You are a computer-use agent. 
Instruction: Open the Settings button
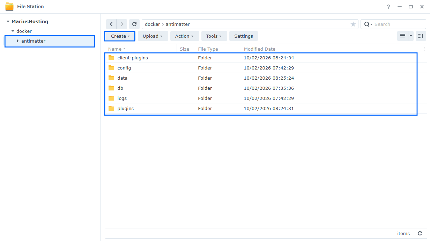click(x=244, y=36)
